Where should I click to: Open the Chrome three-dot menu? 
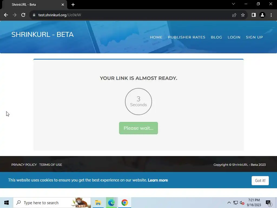tap(271, 15)
